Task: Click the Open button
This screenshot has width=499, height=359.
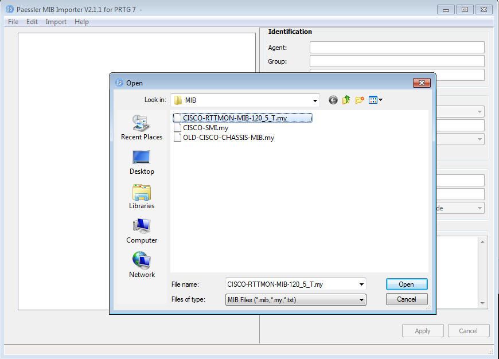Action: [x=407, y=284]
